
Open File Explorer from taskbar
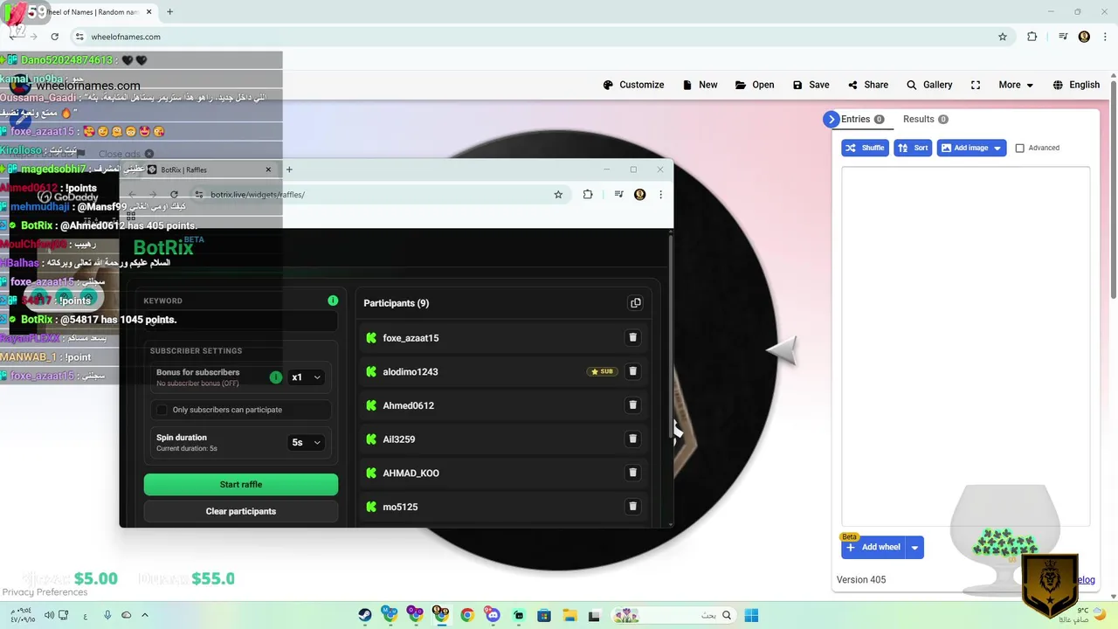coord(569,615)
